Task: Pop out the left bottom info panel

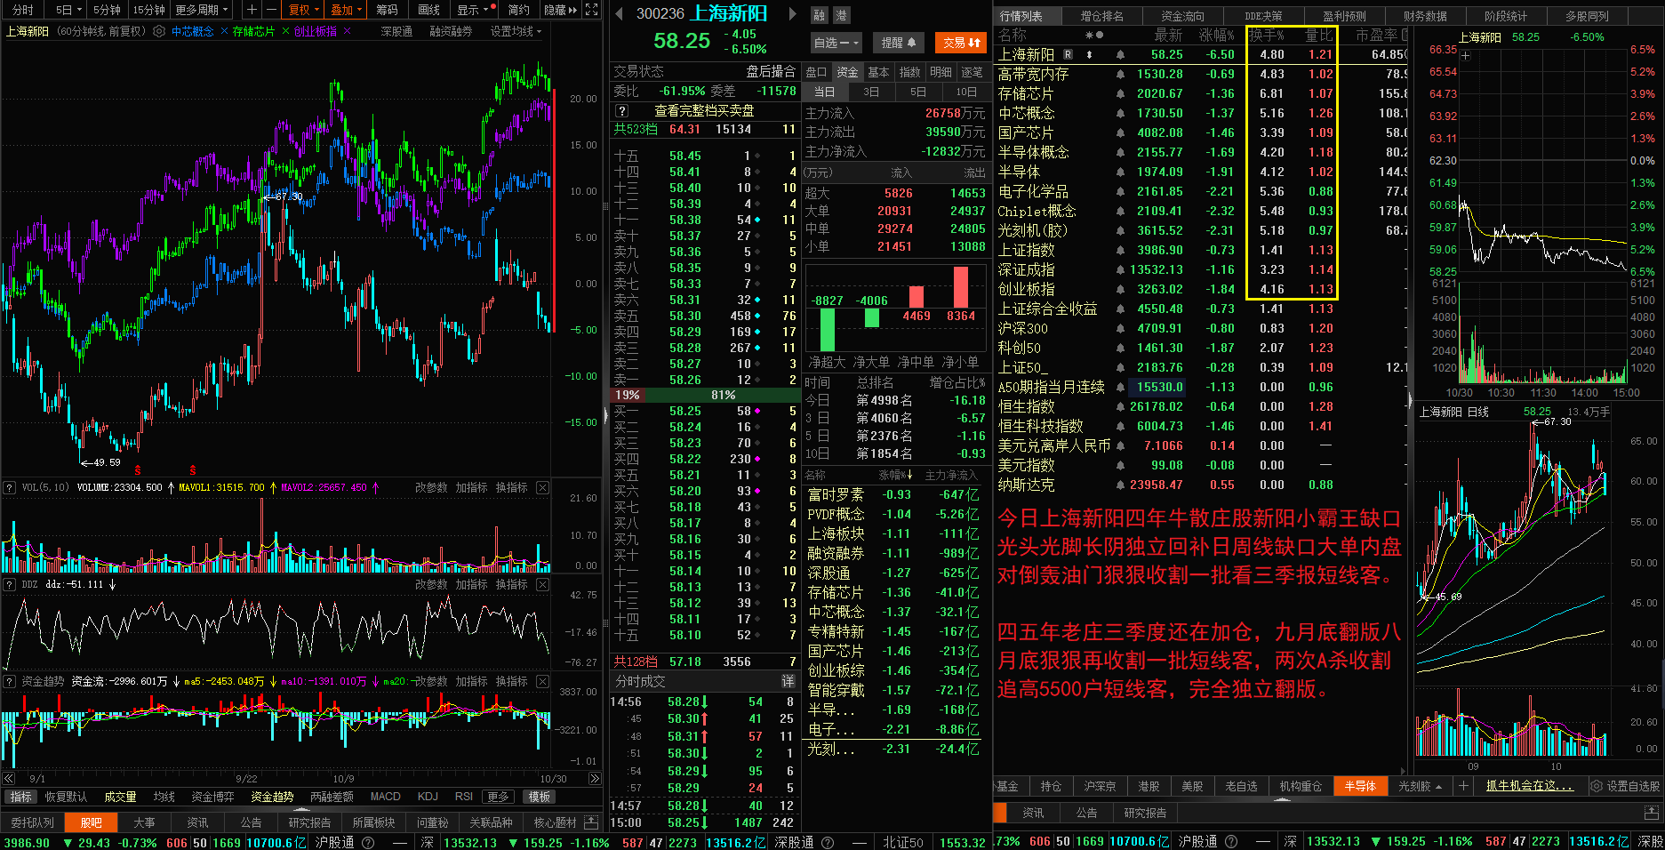Action: click(592, 822)
